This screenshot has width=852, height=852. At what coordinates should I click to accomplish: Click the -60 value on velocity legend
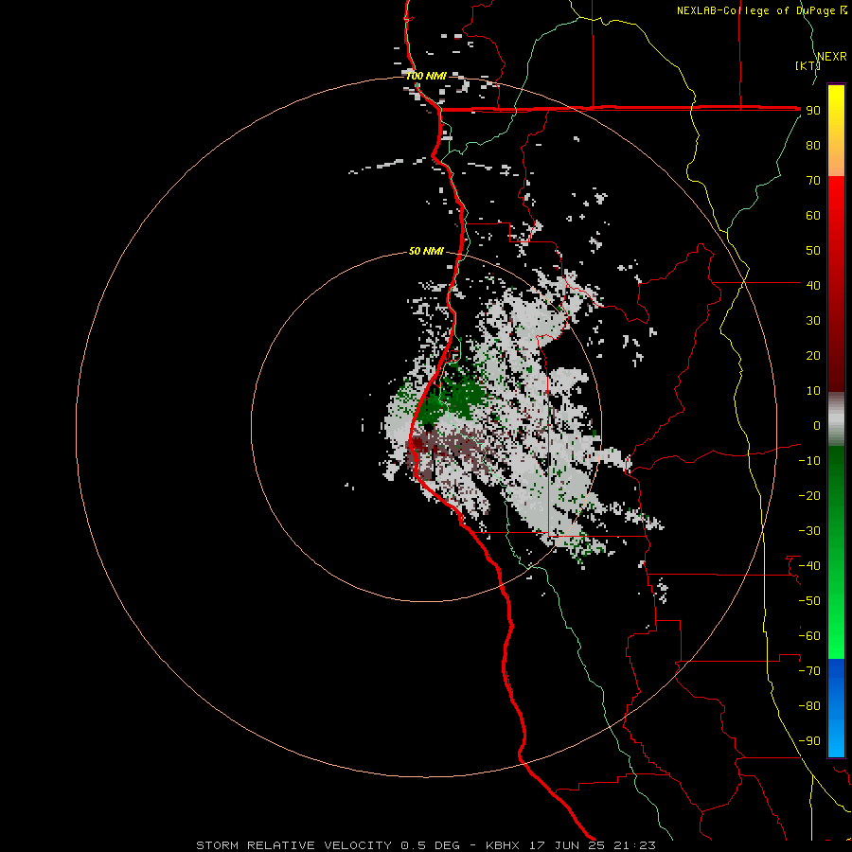pos(809,636)
